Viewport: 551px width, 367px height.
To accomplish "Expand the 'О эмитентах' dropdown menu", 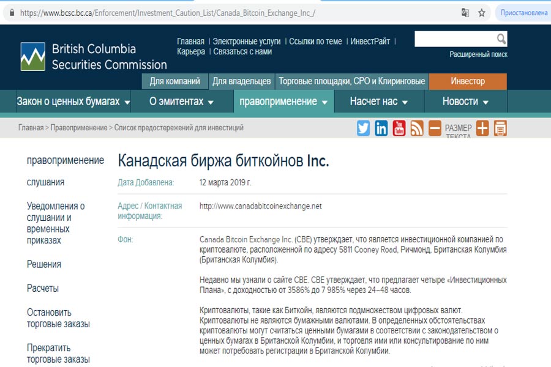I will 182,102.
